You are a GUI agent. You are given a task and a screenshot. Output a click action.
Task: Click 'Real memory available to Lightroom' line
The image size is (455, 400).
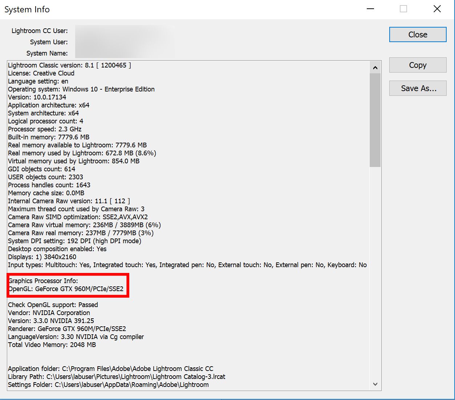[x=77, y=145]
